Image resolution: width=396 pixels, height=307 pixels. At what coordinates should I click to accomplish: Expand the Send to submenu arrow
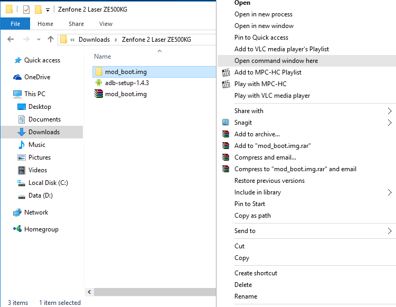(390, 231)
